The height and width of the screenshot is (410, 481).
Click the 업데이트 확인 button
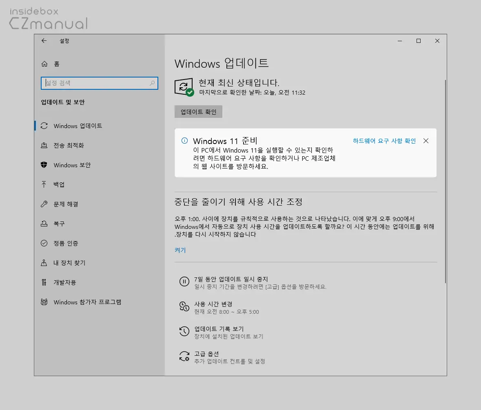click(198, 112)
